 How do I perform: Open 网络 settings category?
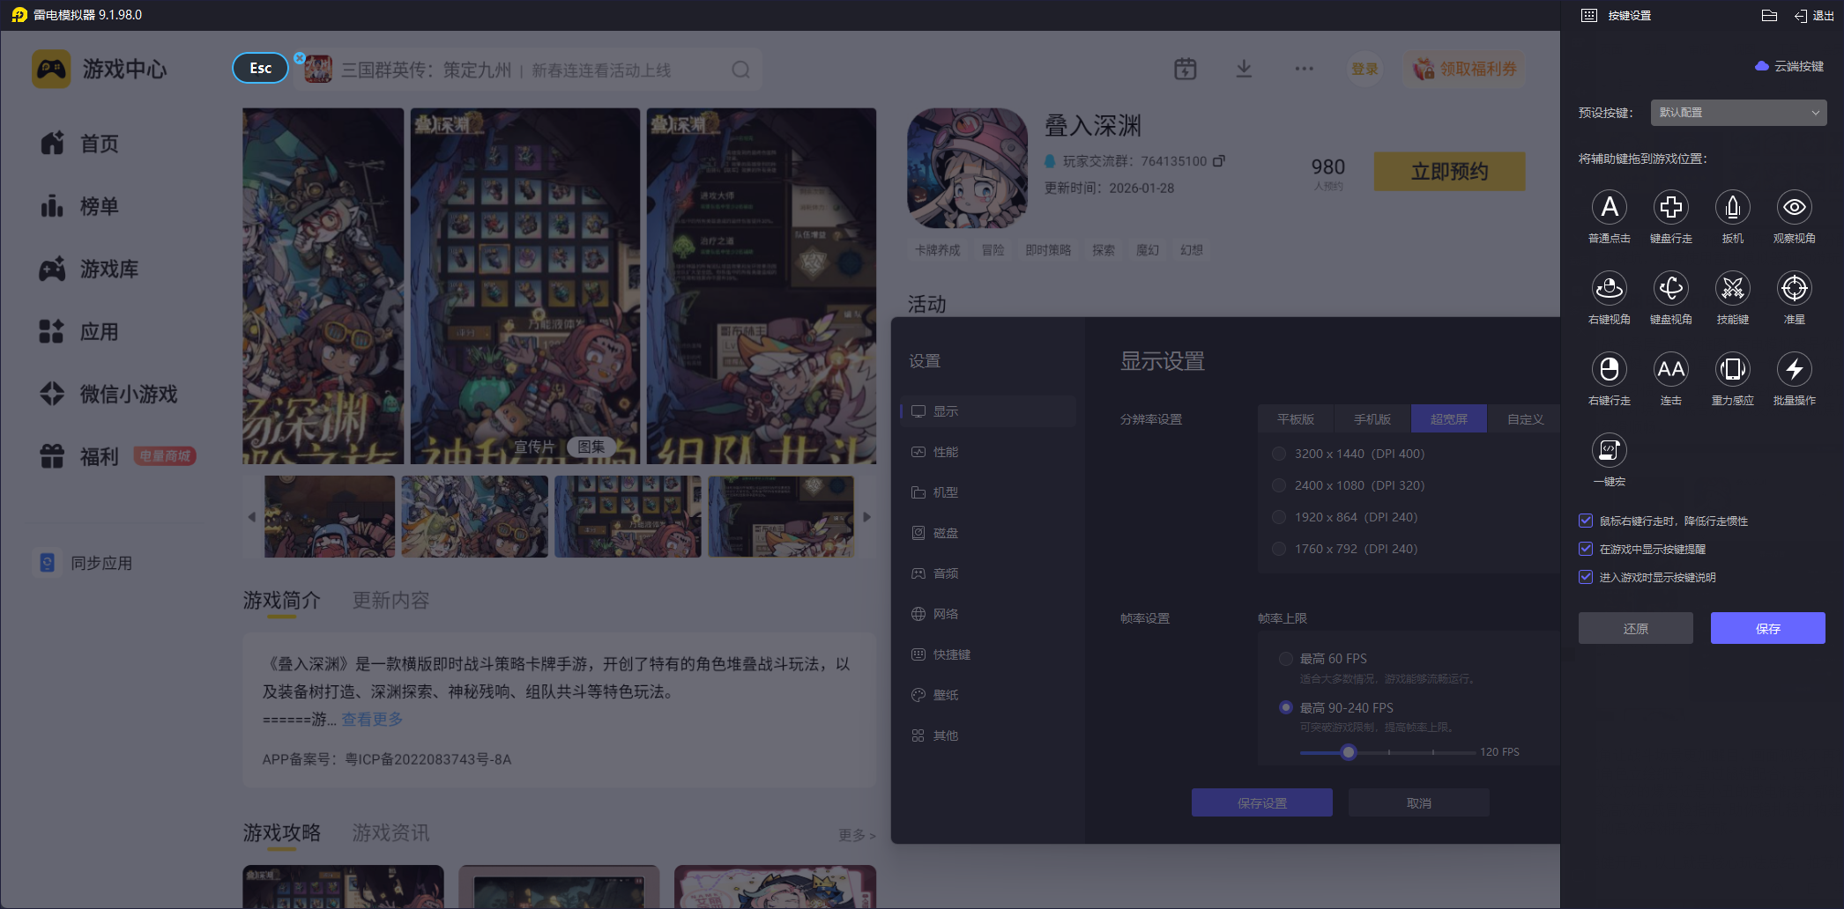click(988, 614)
